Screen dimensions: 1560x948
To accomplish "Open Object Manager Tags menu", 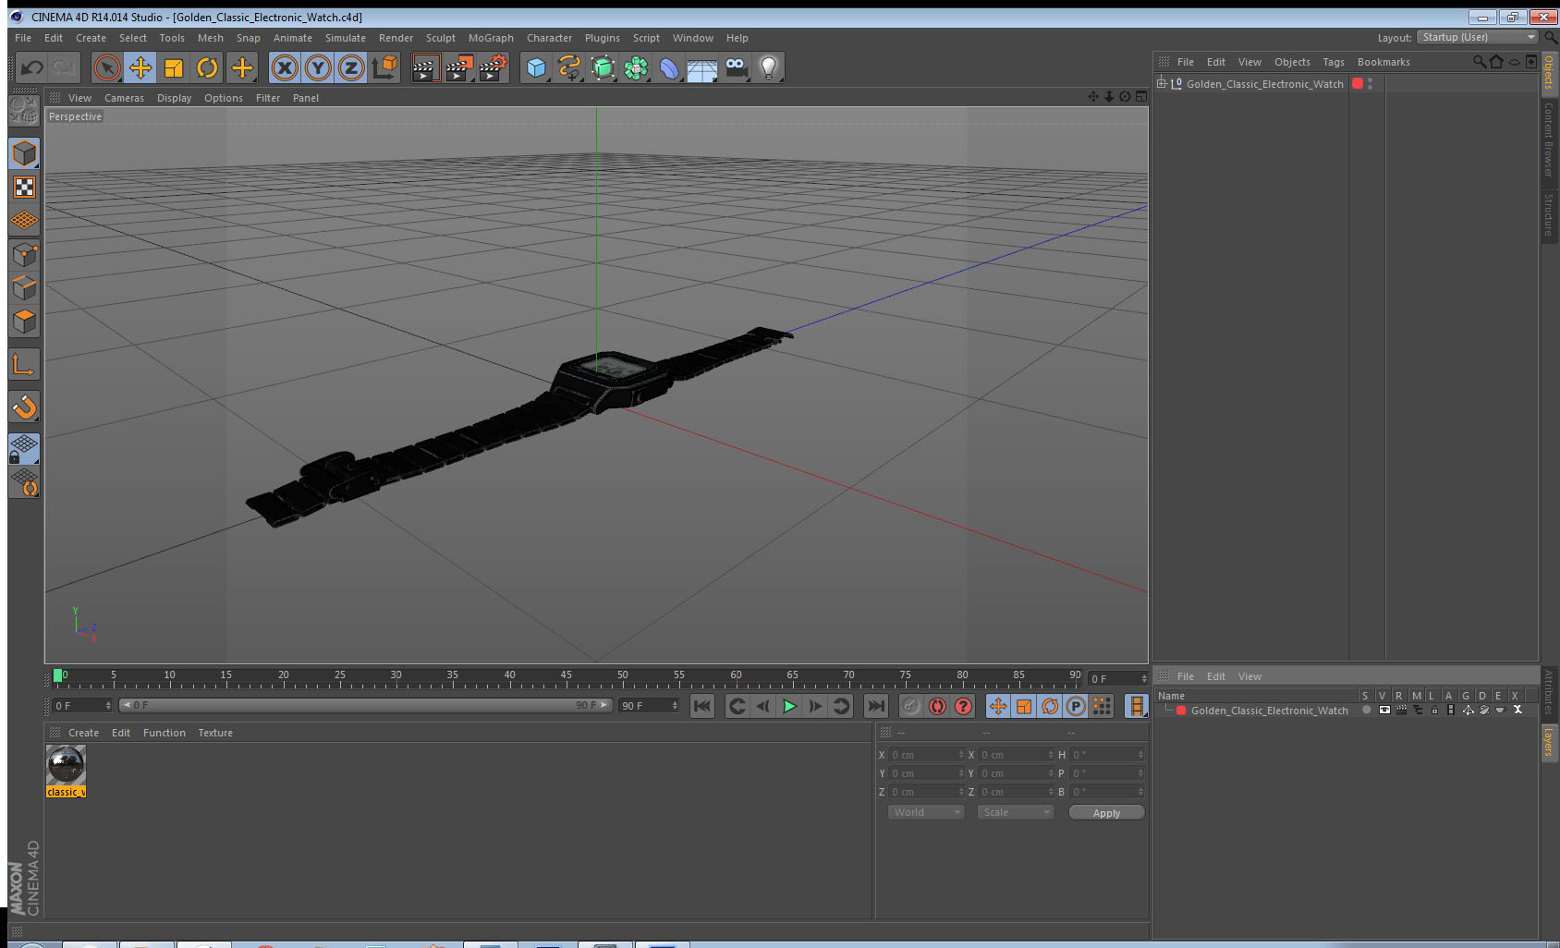I will point(1334,62).
